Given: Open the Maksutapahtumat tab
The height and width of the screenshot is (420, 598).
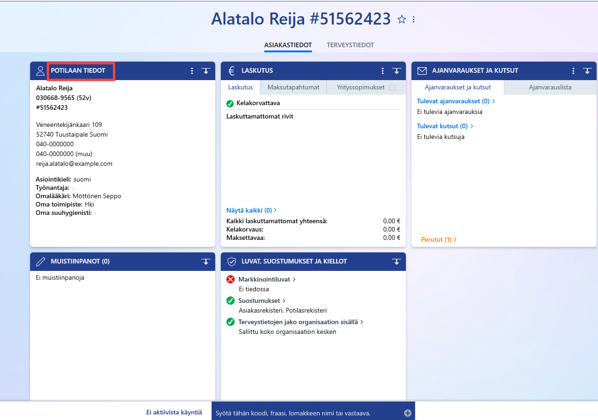Looking at the screenshot, I should [x=293, y=87].
